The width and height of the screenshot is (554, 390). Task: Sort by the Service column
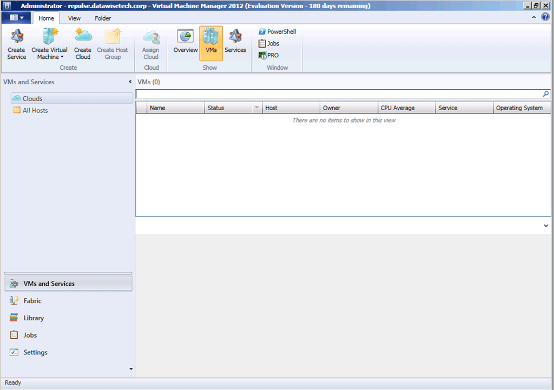464,108
